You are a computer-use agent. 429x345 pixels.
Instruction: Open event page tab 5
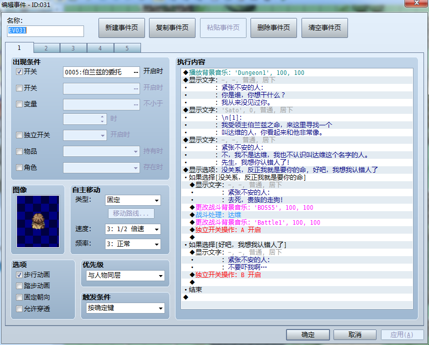(127, 48)
